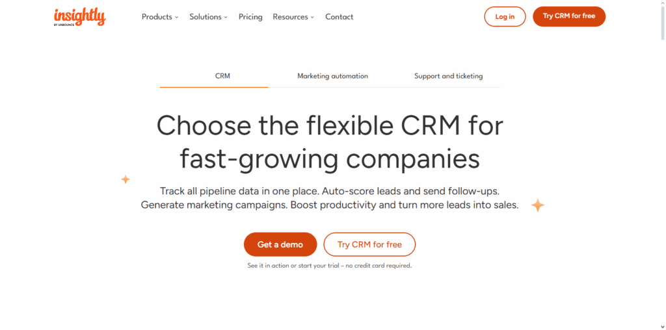This screenshot has height=330, width=666.
Task: Expand the Resources dropdown menu
Action: tap(293, 17)
